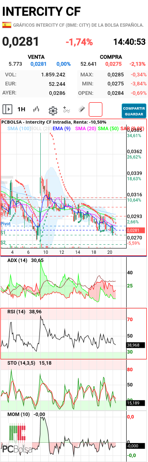The image size is (148, 462).
Task: Click the empty red-bordered square button
Action: pos(95,110)
